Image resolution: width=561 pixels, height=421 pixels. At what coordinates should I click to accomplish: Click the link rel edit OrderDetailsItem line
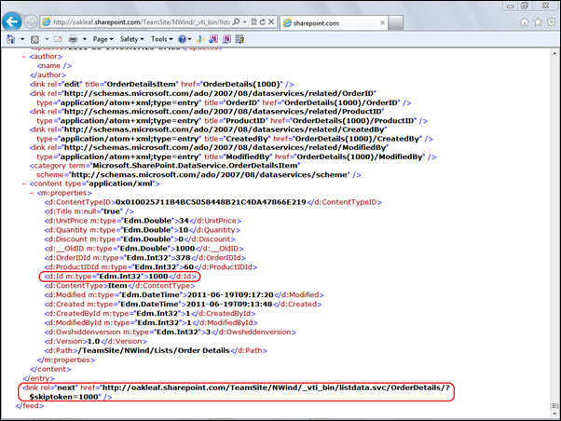point(162,85)
